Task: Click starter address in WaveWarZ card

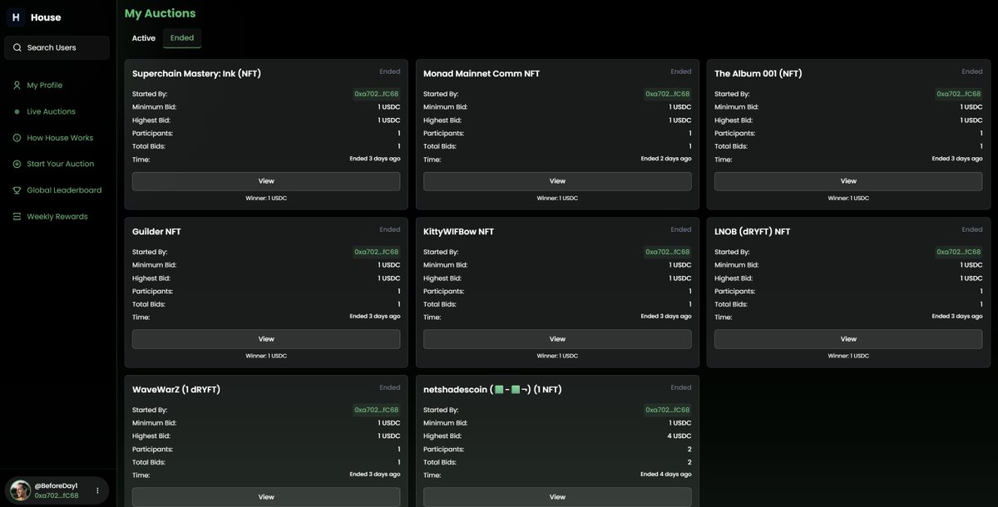Action: pyautogui.click(x=377, y=410)
